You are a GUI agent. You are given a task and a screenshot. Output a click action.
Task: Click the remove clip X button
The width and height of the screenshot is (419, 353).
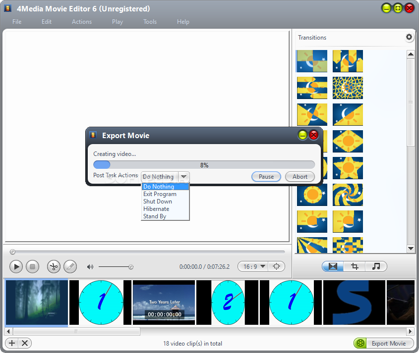pyautogui.click(x=25, y=343)
